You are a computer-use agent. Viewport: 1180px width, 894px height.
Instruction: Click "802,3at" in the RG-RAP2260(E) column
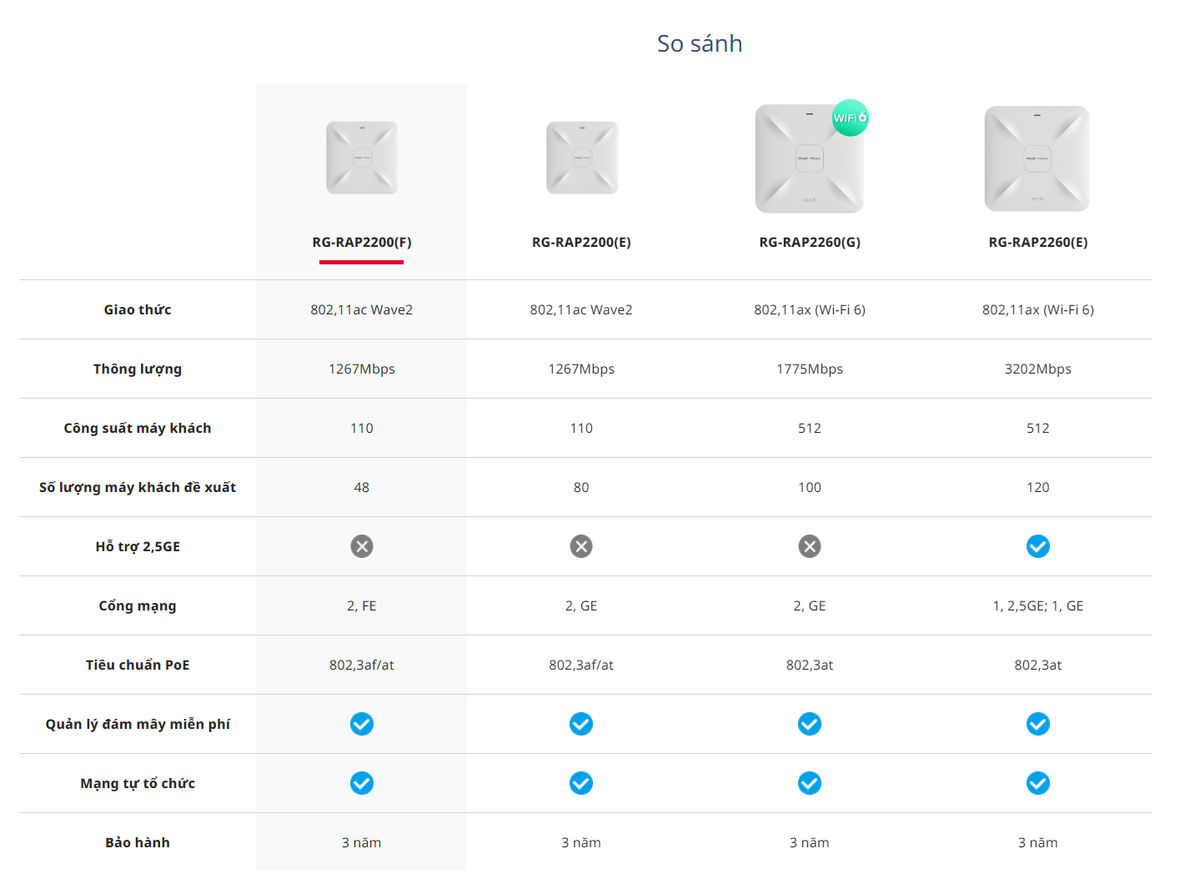point(1038,665)
